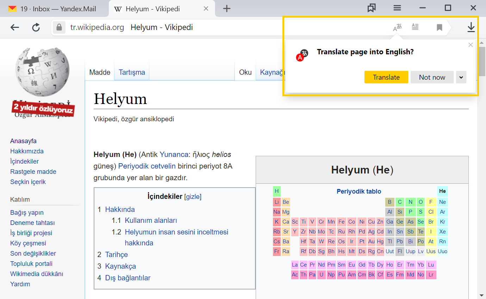Jump to the Tarihçe section

(117, 255)
